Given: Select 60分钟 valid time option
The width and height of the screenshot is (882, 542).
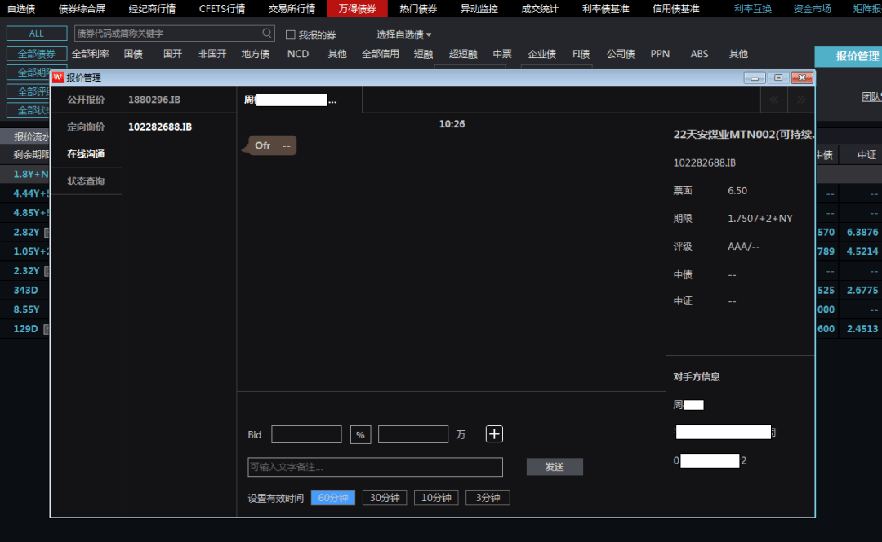Looking at the screenshot, I should (x=333, y=498).
